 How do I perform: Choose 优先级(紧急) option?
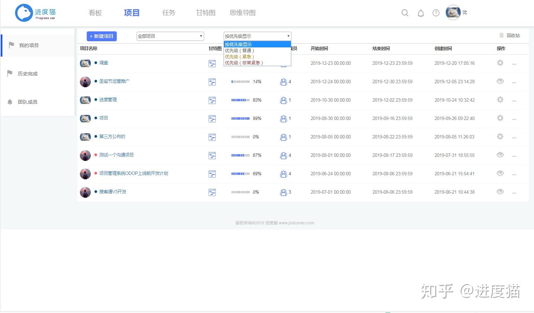(x=257, y=57)
